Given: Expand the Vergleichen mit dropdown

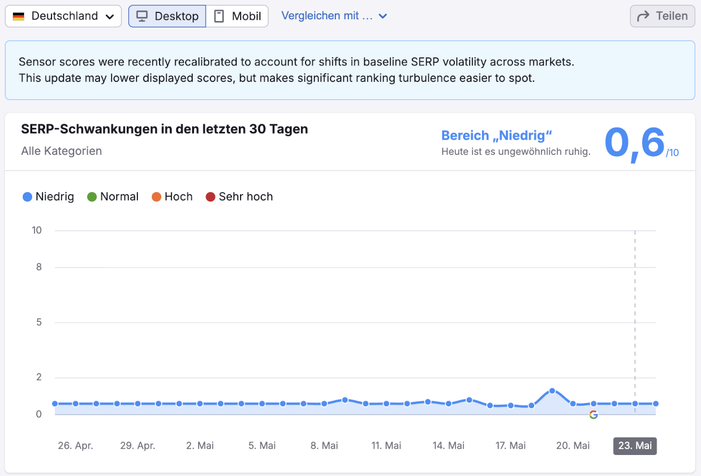Looking at the screenshot, I should (334, 16).
